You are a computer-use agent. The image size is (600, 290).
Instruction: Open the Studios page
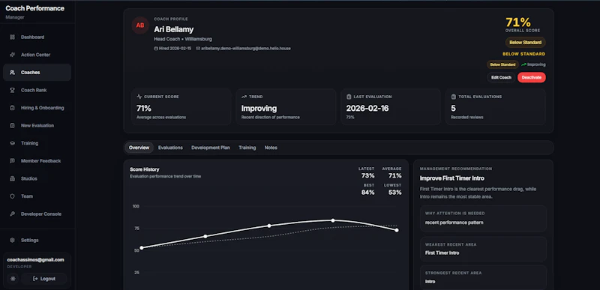[x=37, y=178]
